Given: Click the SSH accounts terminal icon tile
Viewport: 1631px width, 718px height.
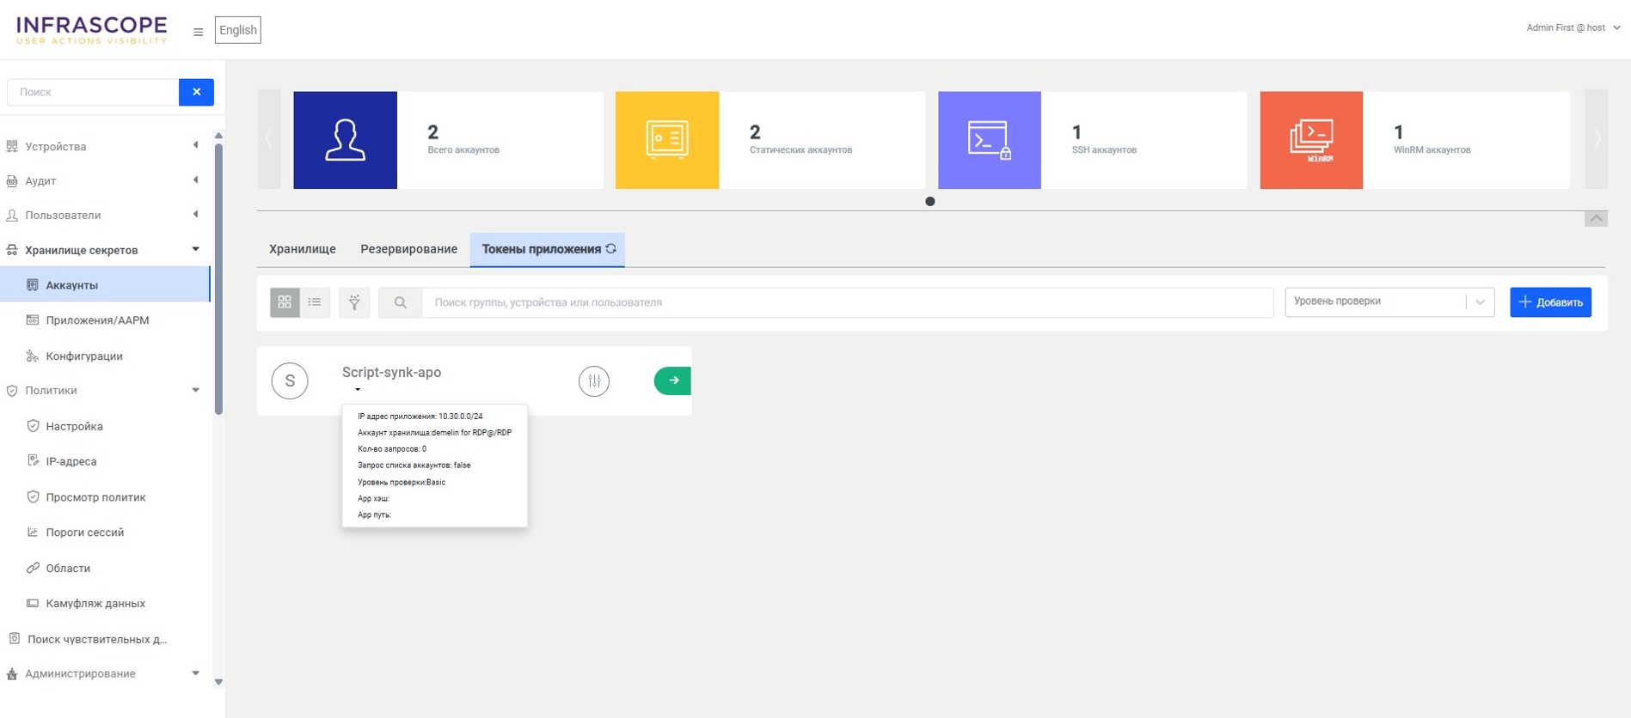Looking at the screenshot, I should pyautogui.click(x=990, y=140).
